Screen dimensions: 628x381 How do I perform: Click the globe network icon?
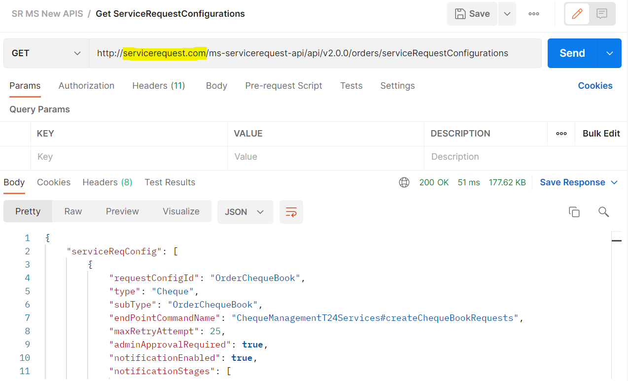(x=404, y=182)
